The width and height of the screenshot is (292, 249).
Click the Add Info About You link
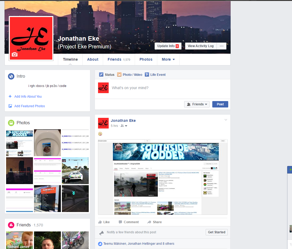pos(28,96)
